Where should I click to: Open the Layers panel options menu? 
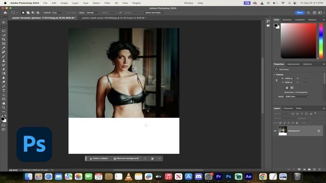324,108
